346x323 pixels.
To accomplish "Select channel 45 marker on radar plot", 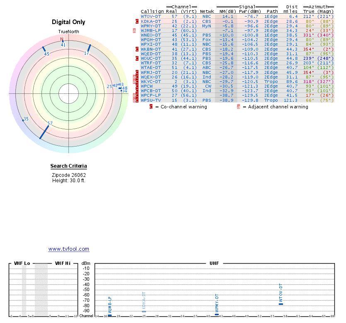I will click(44, 49).
